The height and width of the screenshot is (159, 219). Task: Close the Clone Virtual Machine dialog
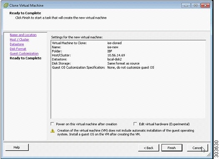click(205, 5)
